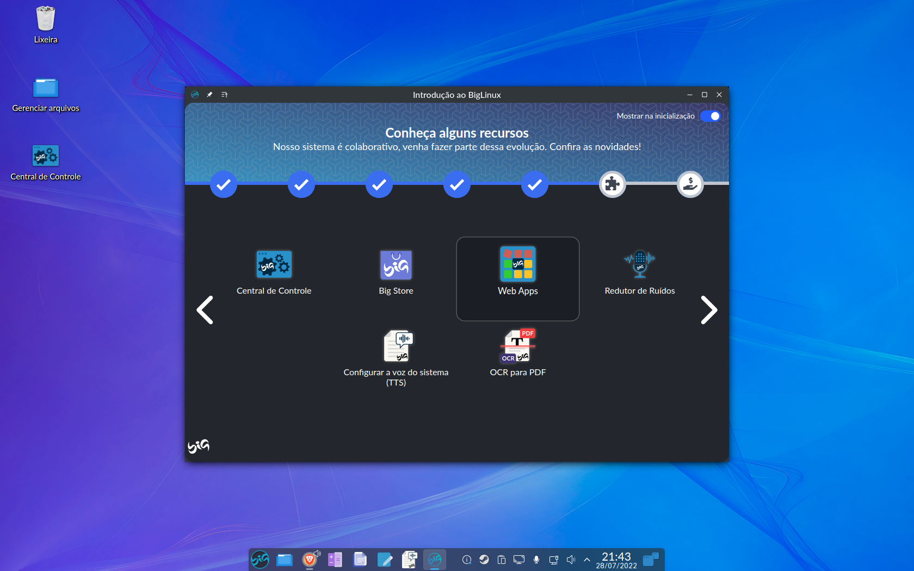The image size is (914, 571).
Task: Open Lixeira trash on desktop
Action: tap(46, 24)
